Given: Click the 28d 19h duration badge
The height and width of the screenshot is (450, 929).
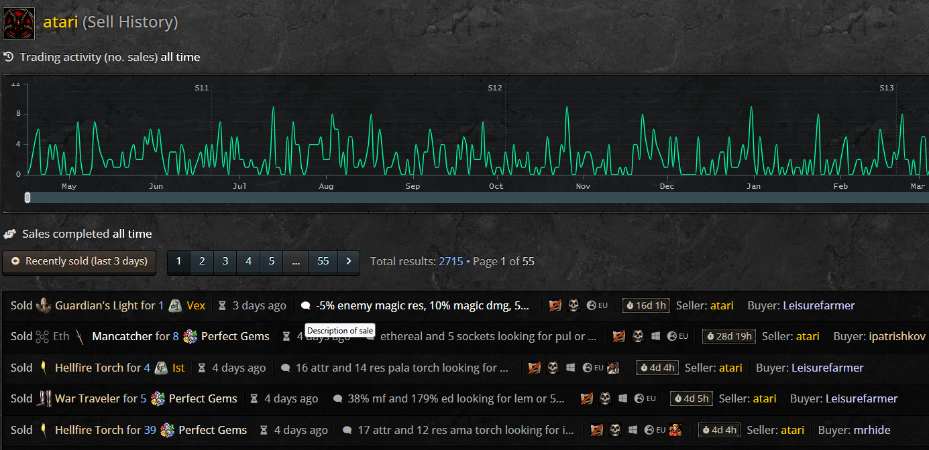Looking at the screenshot, I should (x=728, y=336).
